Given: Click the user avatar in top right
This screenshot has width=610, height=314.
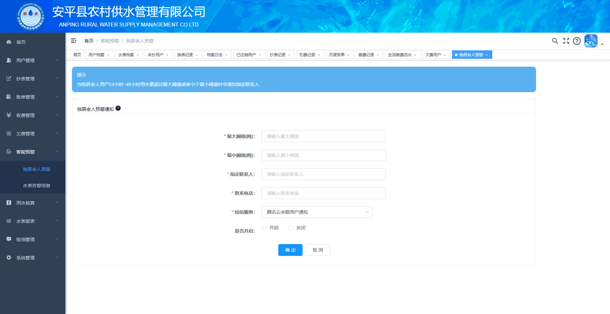Looking at the screenshot, I should click(x=591, y=41).
